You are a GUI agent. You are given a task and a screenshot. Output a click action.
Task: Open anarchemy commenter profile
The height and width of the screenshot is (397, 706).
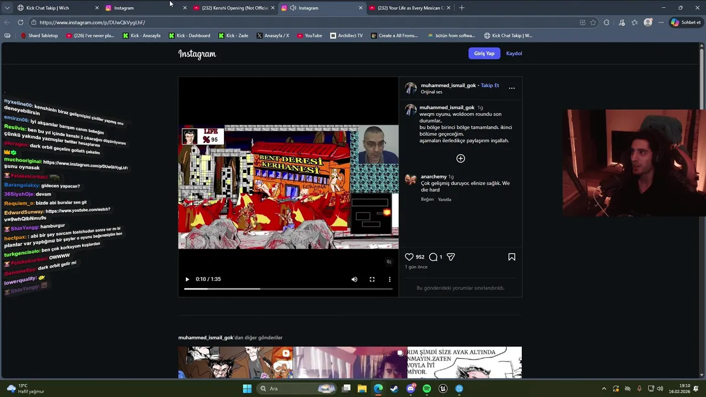(434, 176)
